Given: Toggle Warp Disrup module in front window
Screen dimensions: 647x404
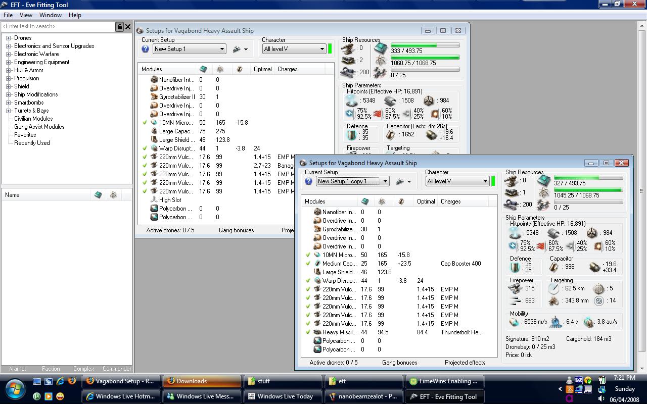Looking at the screenshot, I should (x=308, y=281).
